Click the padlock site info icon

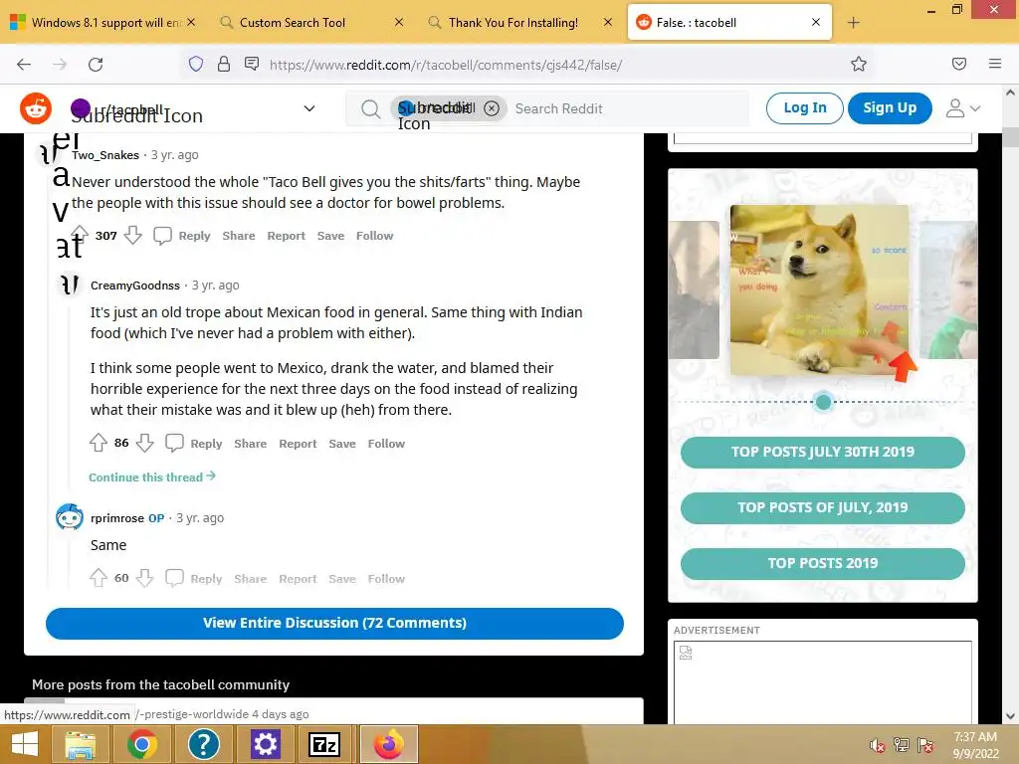pos(224,64)
